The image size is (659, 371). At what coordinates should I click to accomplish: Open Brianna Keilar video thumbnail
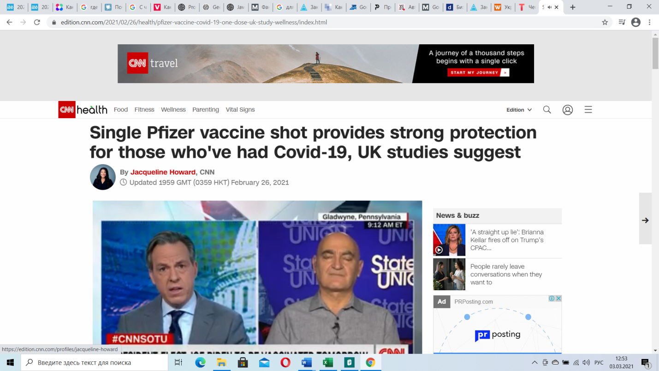449,240
